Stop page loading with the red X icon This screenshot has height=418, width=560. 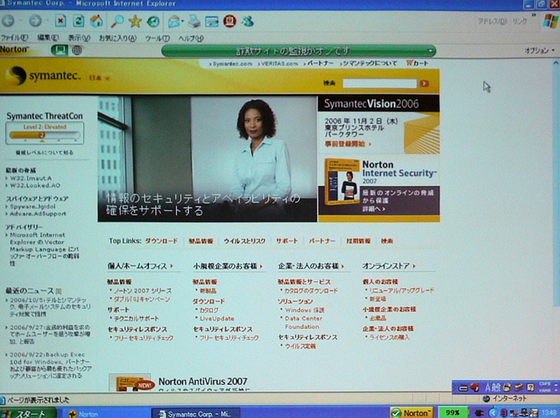pos(61,21)
